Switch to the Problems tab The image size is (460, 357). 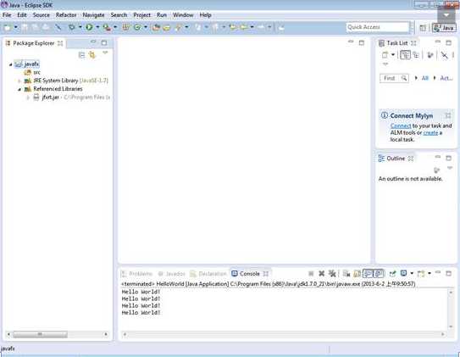click(x=136, y=274)
